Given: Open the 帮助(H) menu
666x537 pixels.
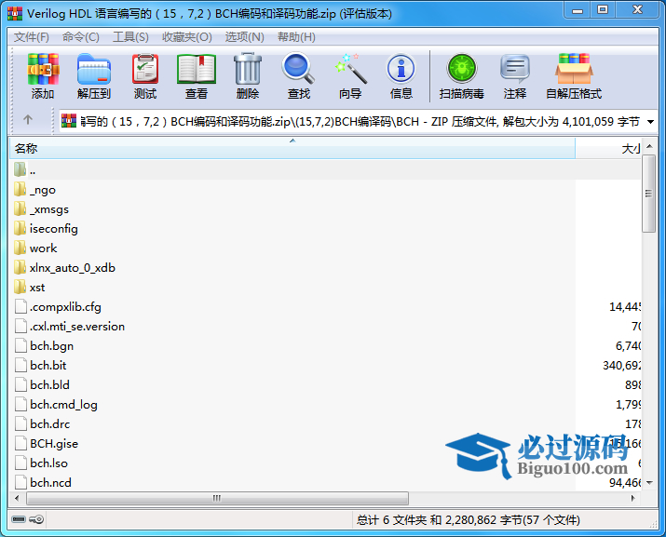Looking at the screenshot, I should click(296, 37).
